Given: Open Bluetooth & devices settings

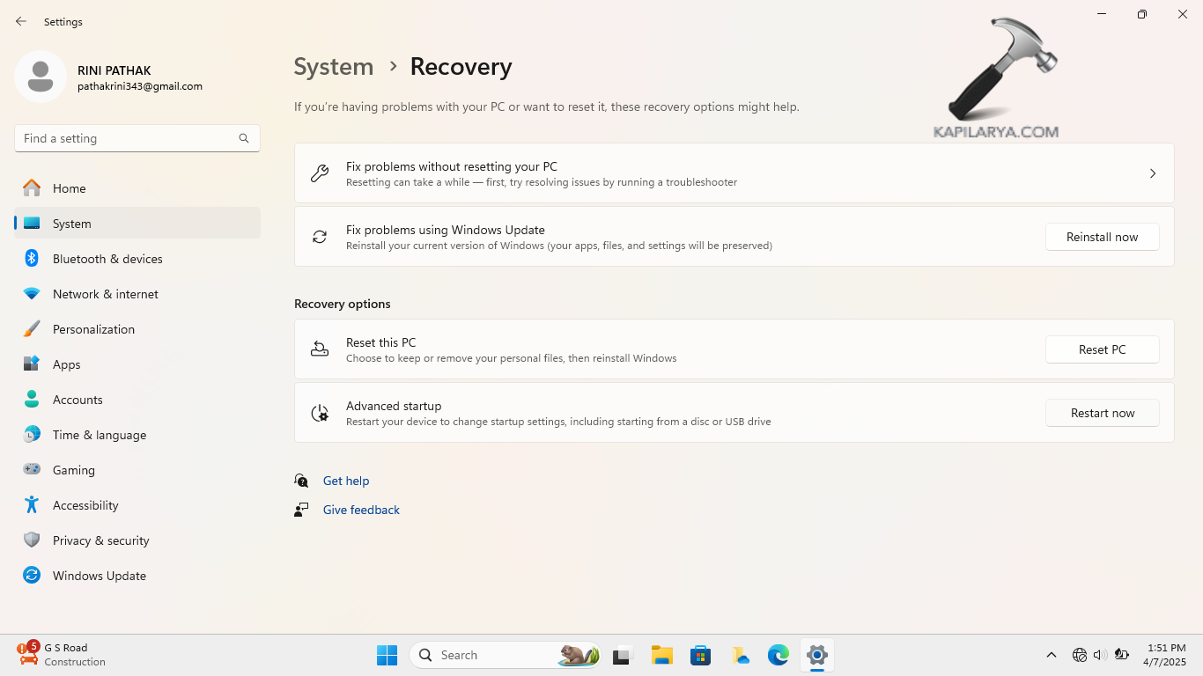Looking at the screenshot, I should coord(107,259).
